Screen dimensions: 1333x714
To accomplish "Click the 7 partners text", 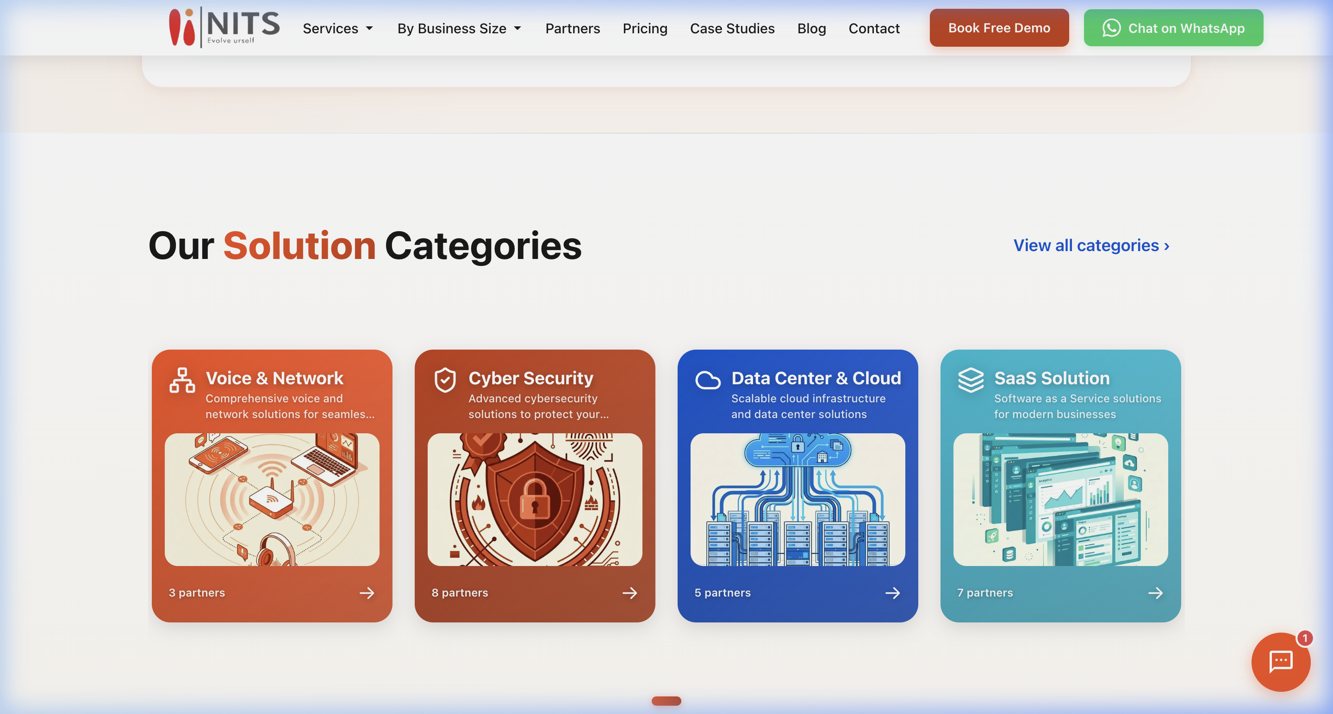I will (985, 592).
